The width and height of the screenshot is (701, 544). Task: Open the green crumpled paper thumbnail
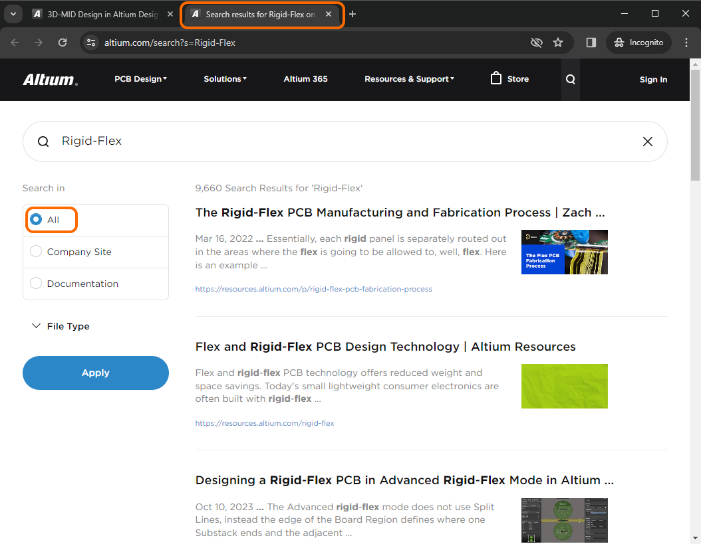pyautogui.click(x=564, y=386)
